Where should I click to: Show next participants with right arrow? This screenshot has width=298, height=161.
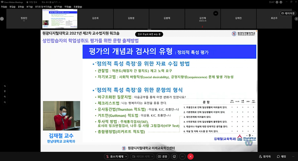(296, 19)
